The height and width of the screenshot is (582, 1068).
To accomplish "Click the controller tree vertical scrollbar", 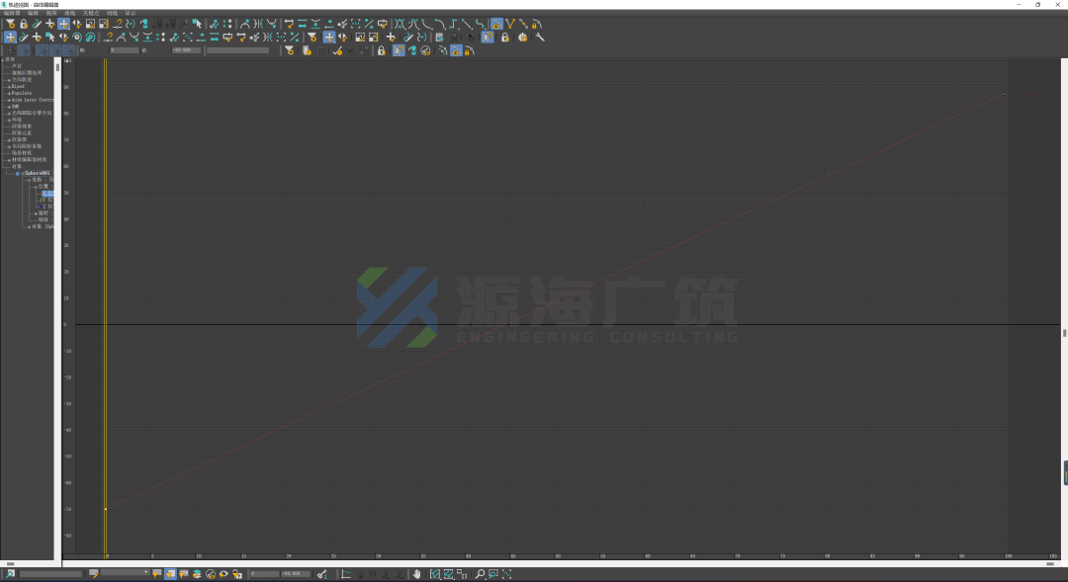I will pos(57,306).
